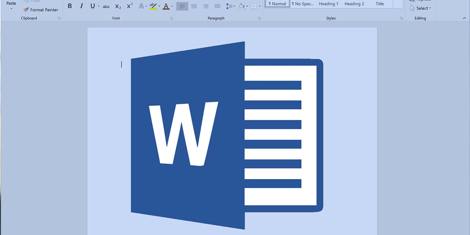The image size is (470, 235).
Task: Open shading color dropdown arrow
Action: tap(247, 7)
